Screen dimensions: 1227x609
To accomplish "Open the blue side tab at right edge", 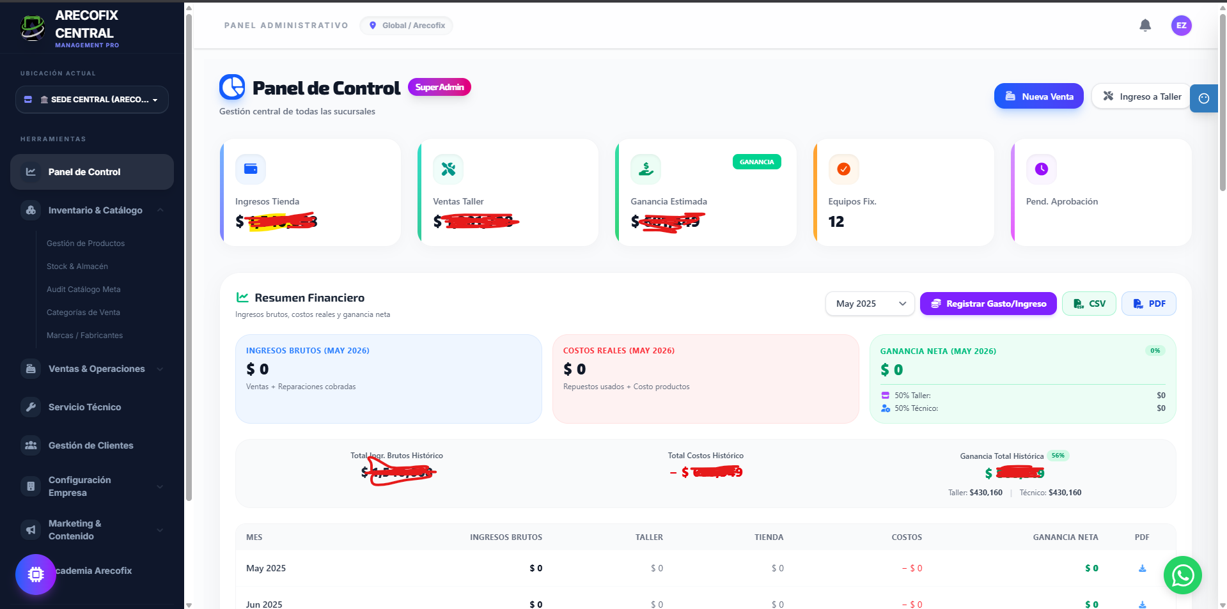I will (1204, 98).
